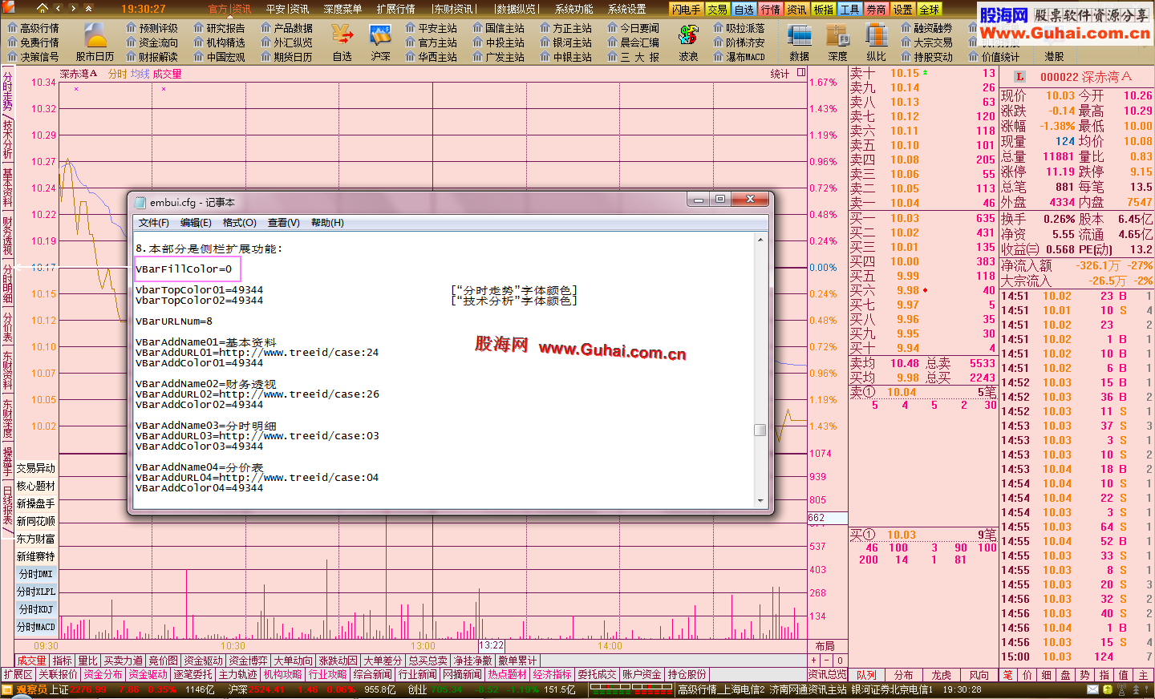Navigate back with the left arrow icon
The height and width of the screenshot is (699, 1155).
click(x=58, y=8)
